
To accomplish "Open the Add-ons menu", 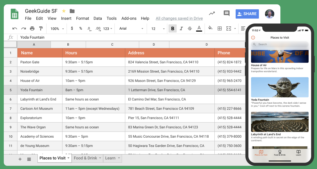I will tap(129, 18).
